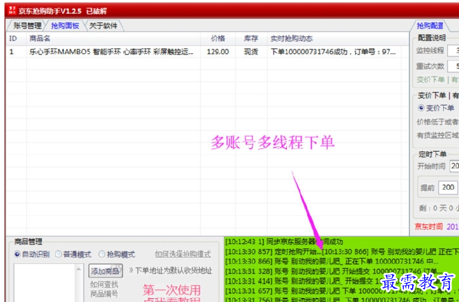The width and height of the screenshot is (459, 302).
Task: Open the 如何查找商品编号 help link
Action: point(104,289)
